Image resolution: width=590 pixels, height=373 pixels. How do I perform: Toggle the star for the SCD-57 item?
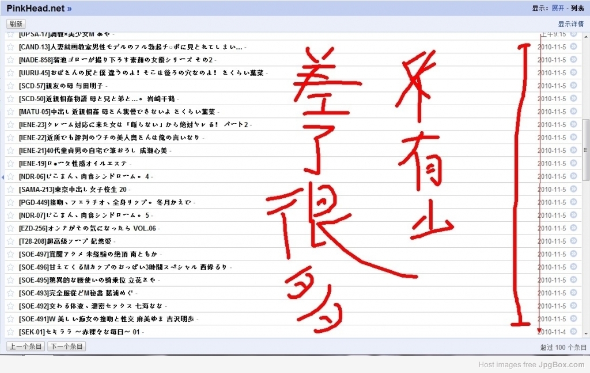tap(10, 86)
